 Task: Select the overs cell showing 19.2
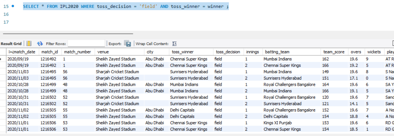point(356,65)
